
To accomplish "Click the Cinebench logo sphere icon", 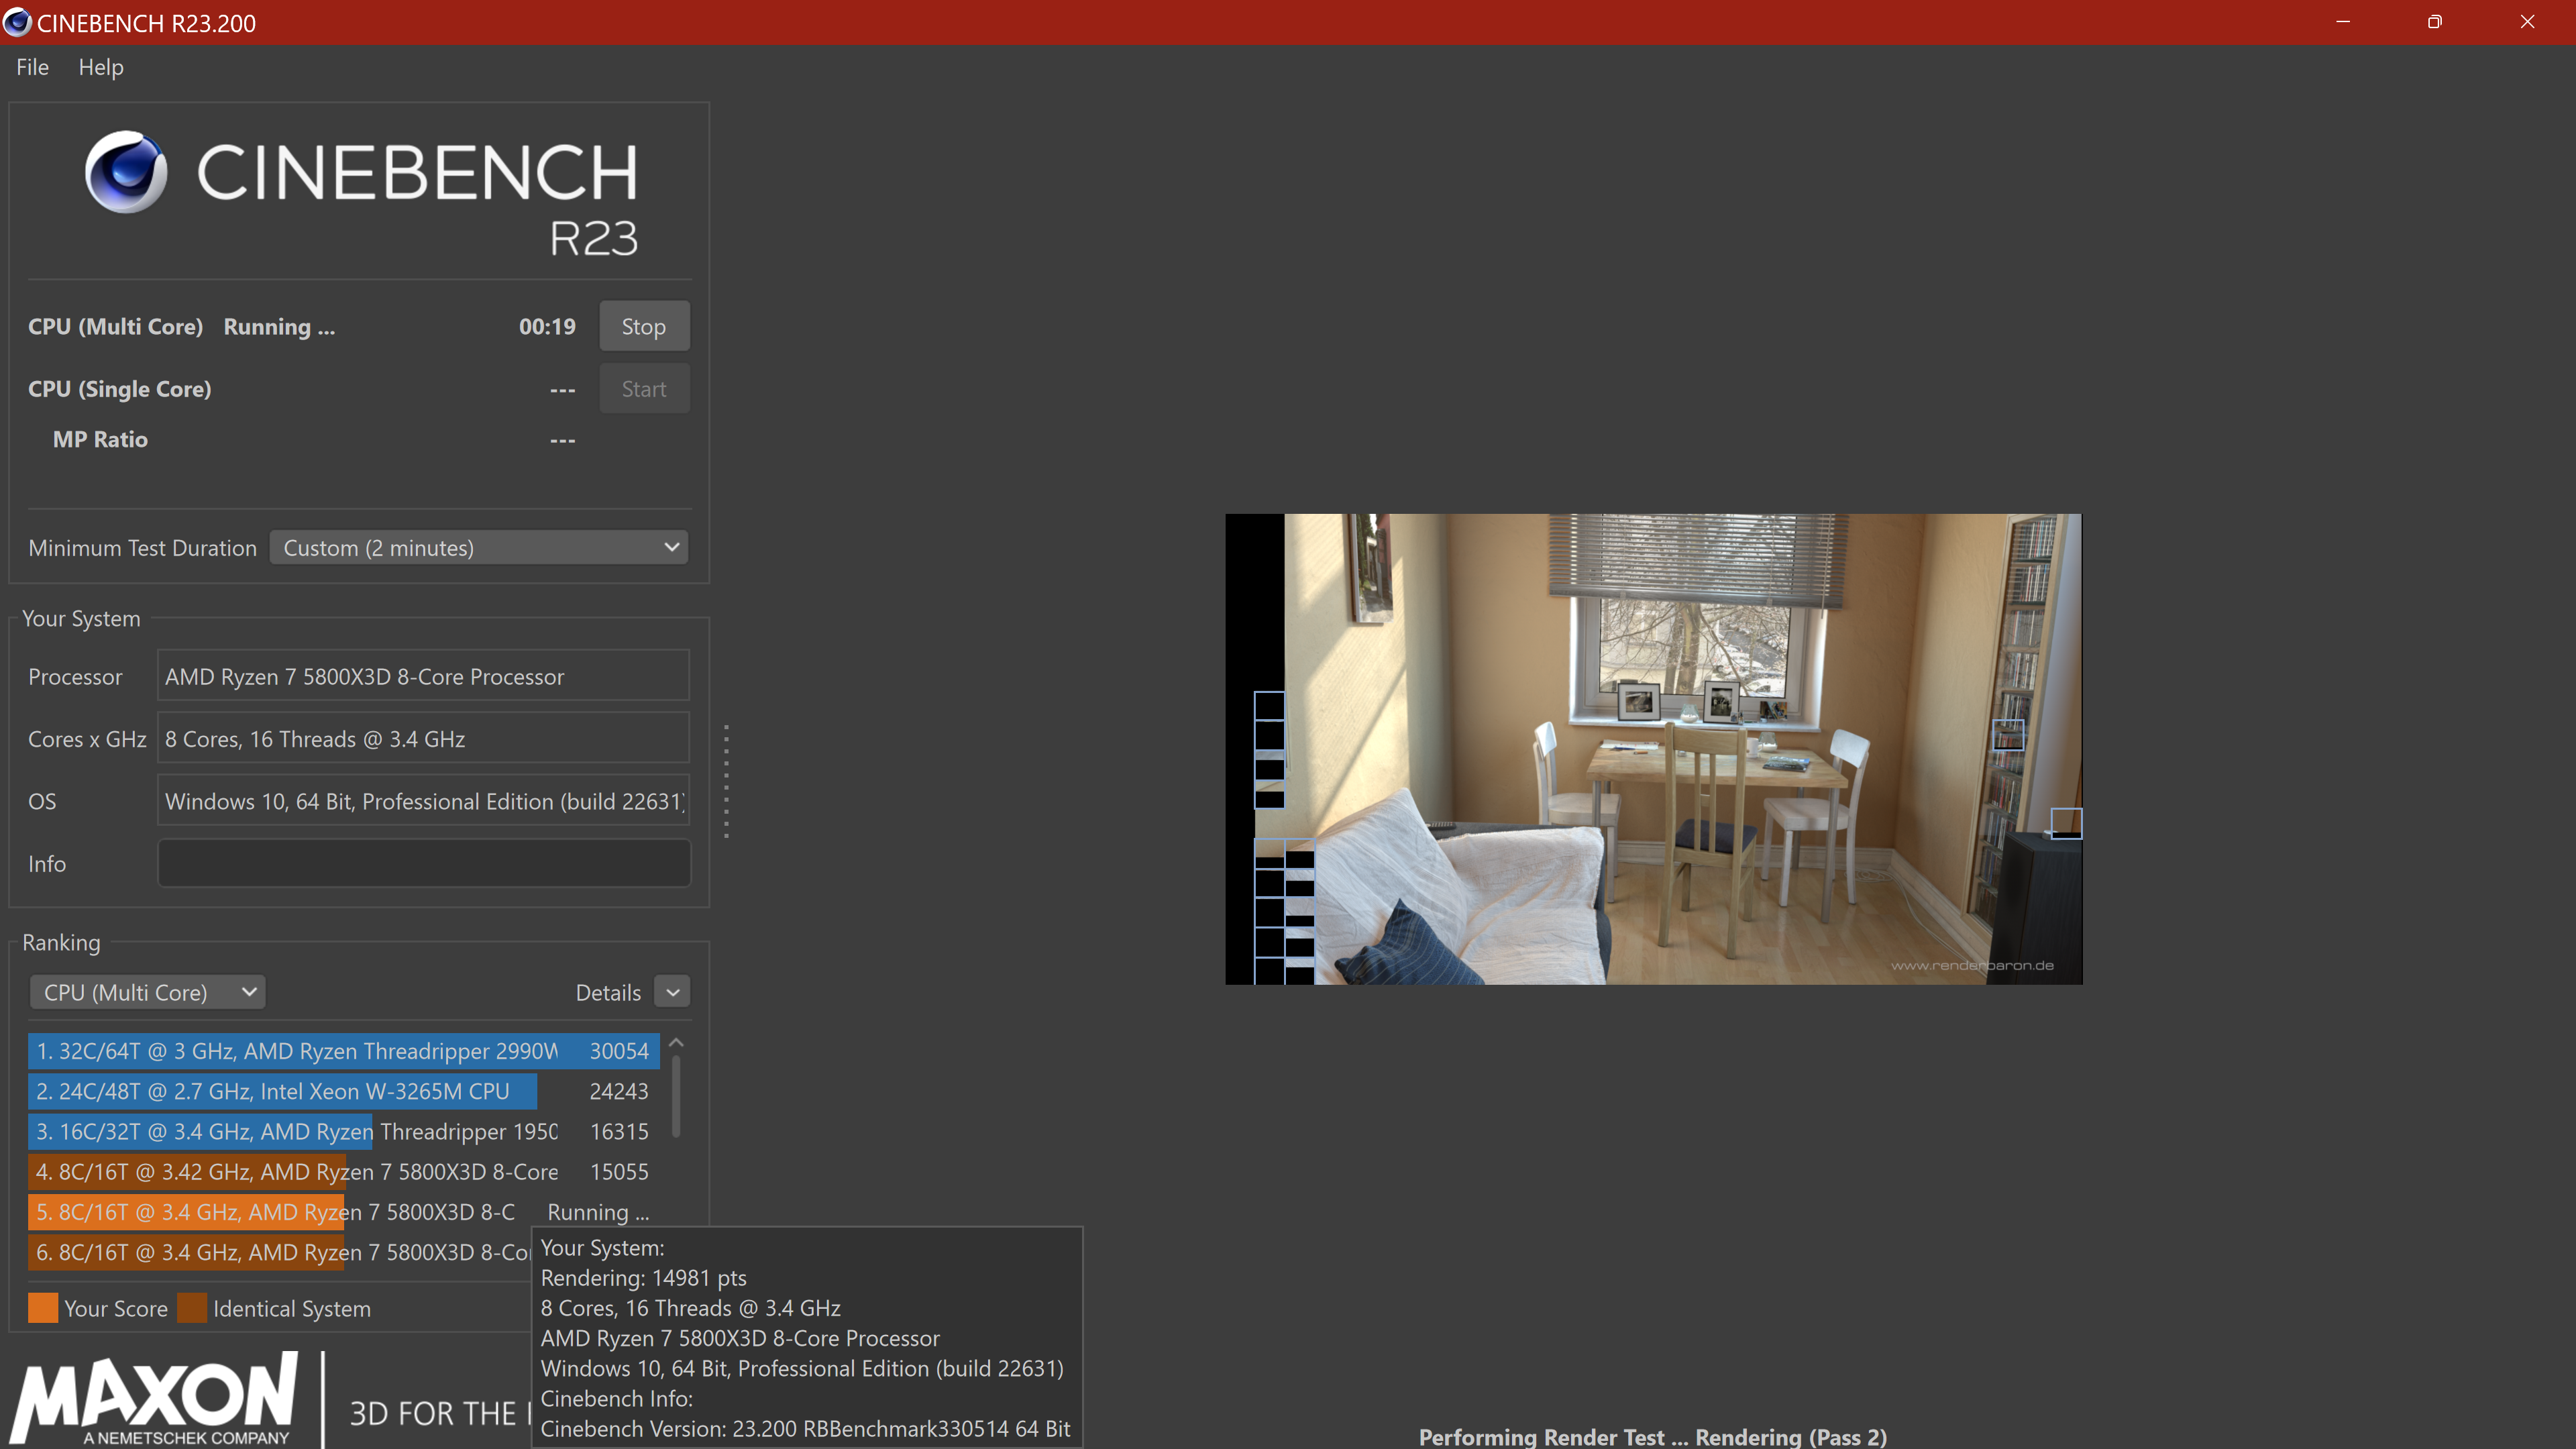I will click(125, 171).
